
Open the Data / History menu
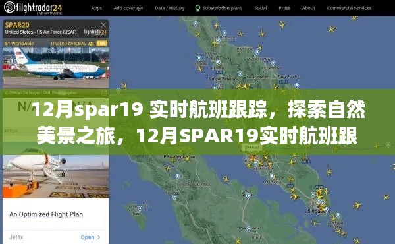170,8
